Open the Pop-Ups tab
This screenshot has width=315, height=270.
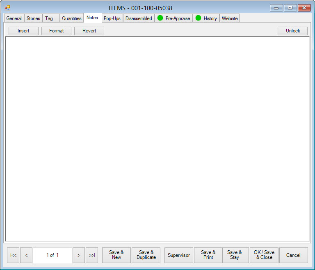112,18
